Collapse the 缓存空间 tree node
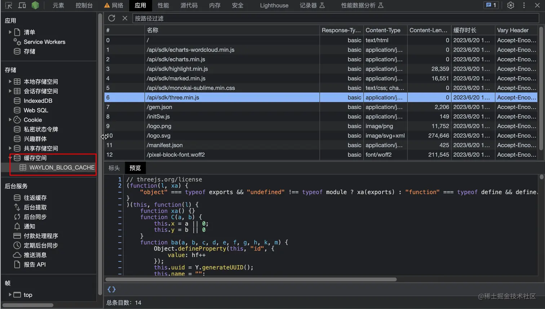Screen dimensions: 545x309 click(10, 158)
